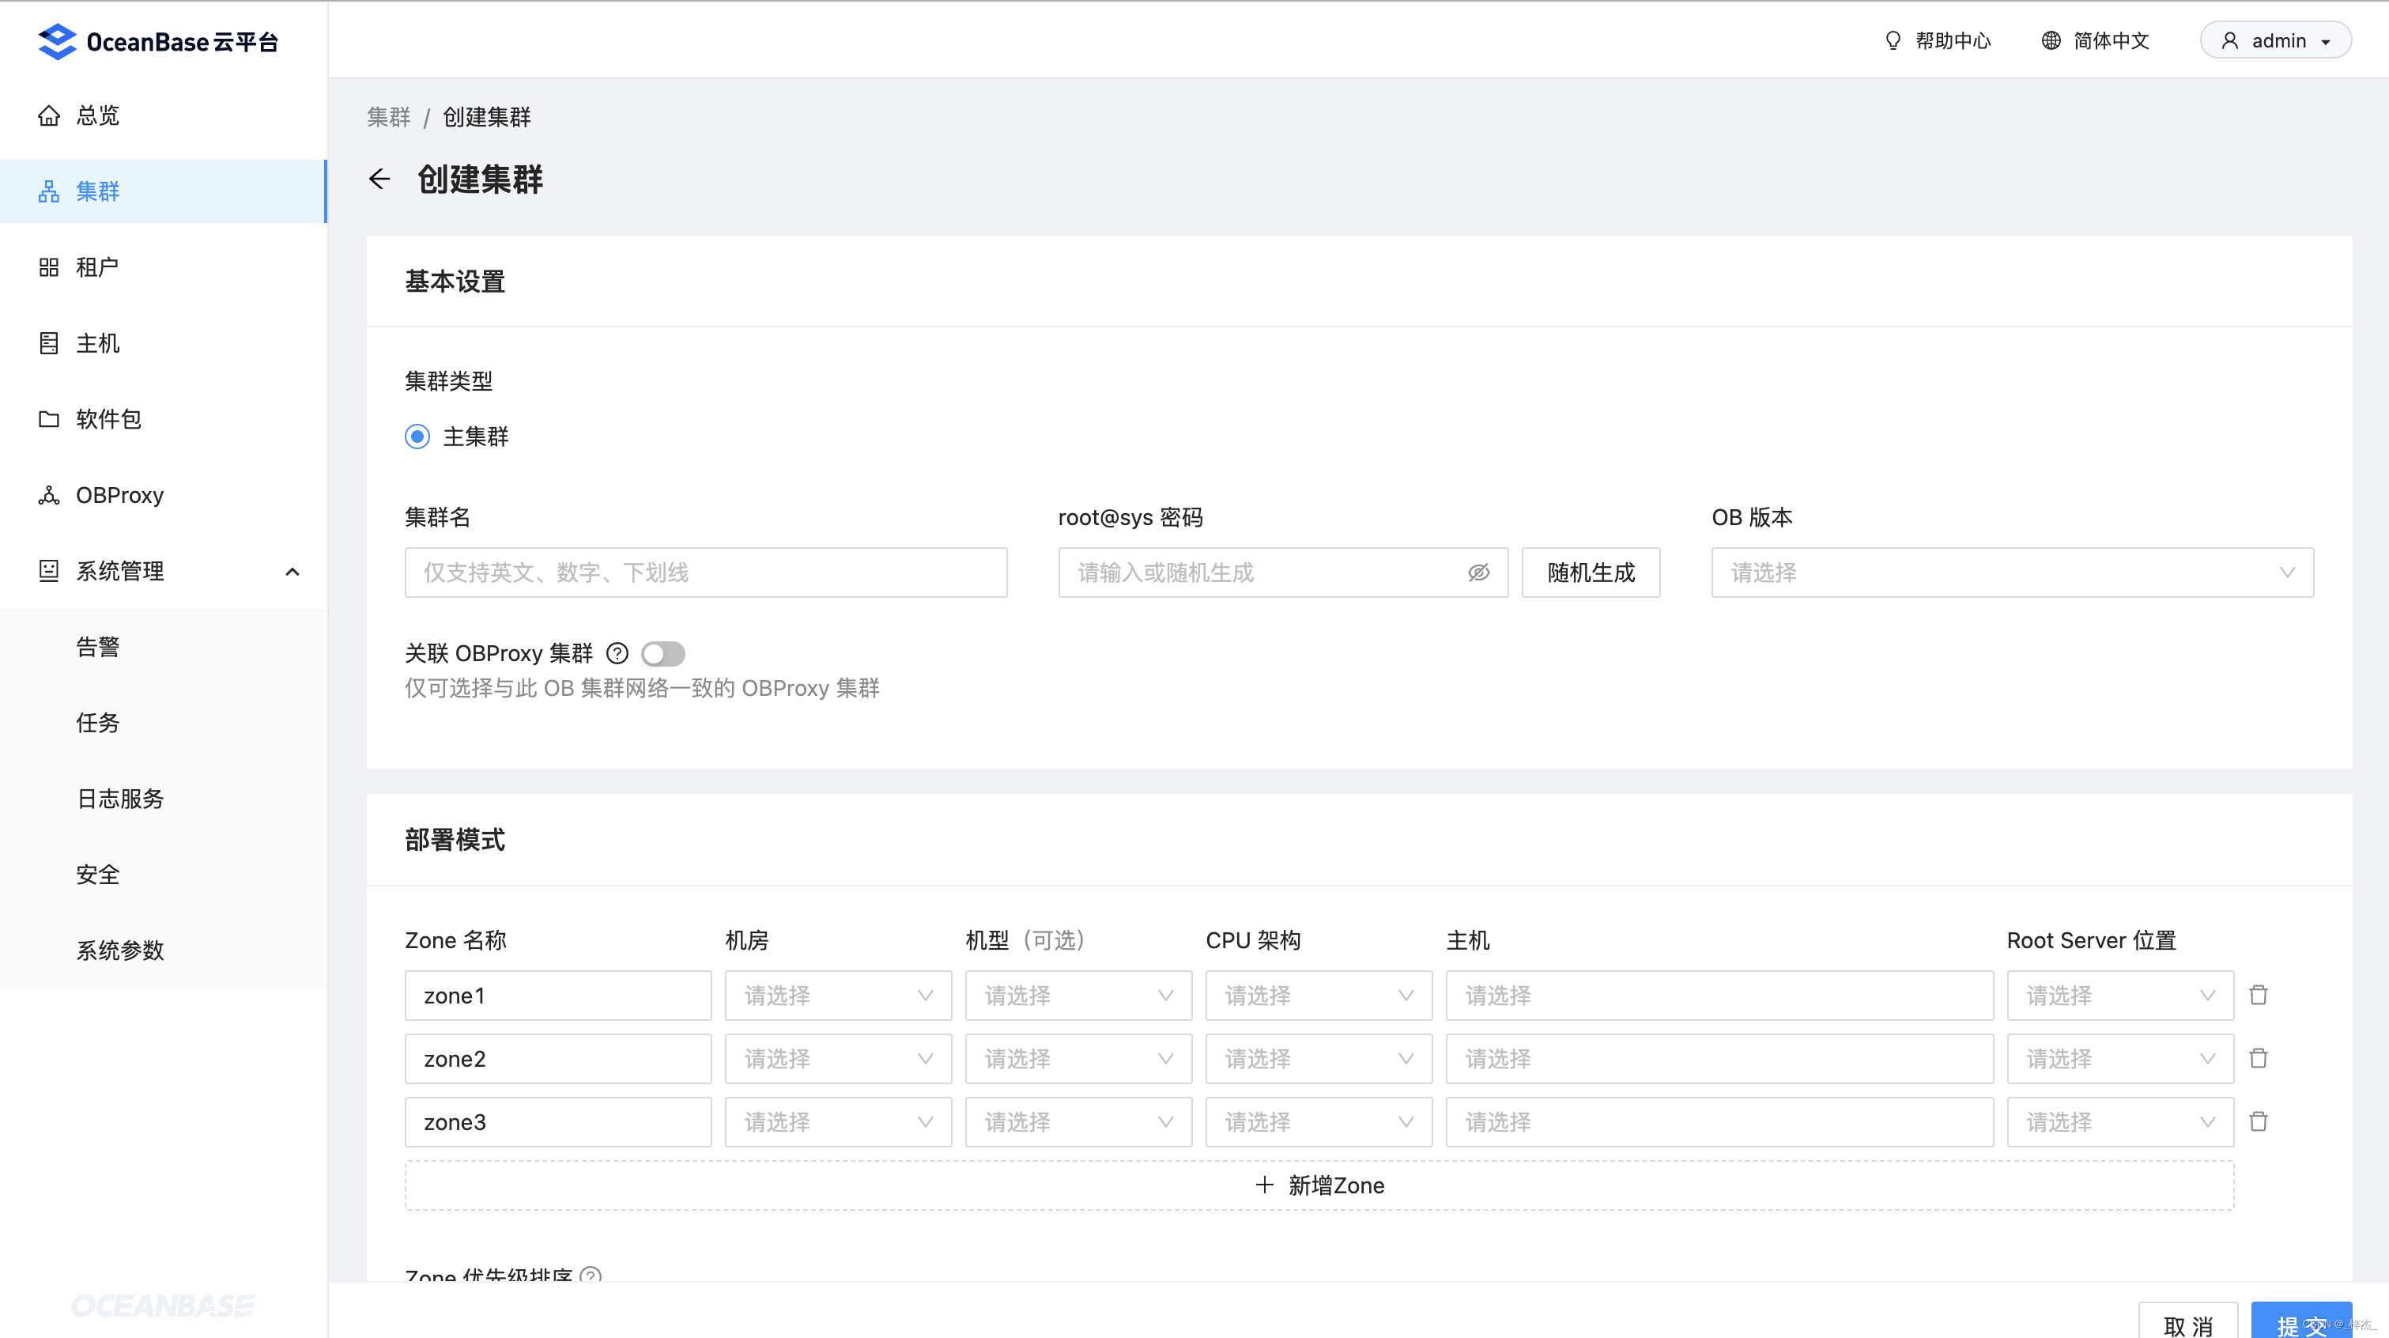This screenshot has width=2389, height=1338.
Task: Delete zone1 with its trash icon
Action: (2259, 996)
